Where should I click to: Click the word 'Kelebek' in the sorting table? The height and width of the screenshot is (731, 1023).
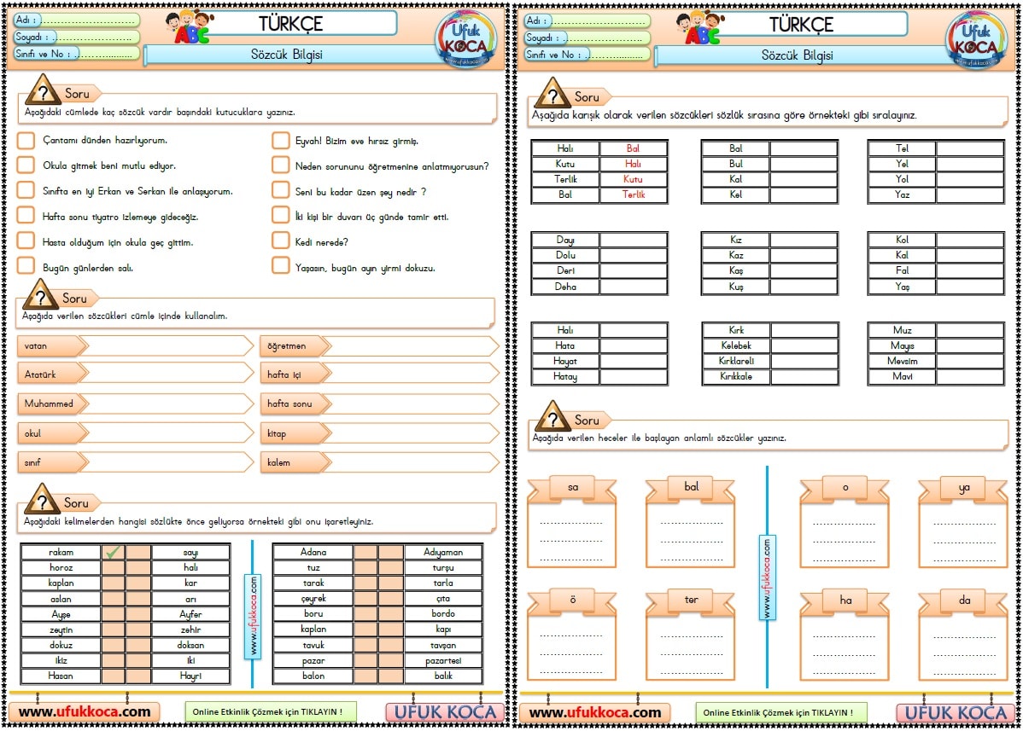coord(736,345)
